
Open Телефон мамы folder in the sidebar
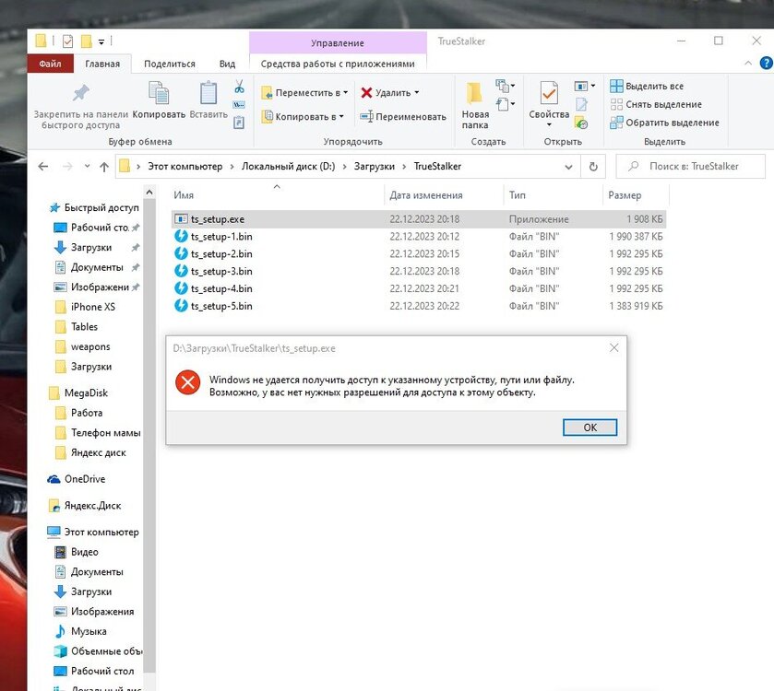click(x=97, y=433)
